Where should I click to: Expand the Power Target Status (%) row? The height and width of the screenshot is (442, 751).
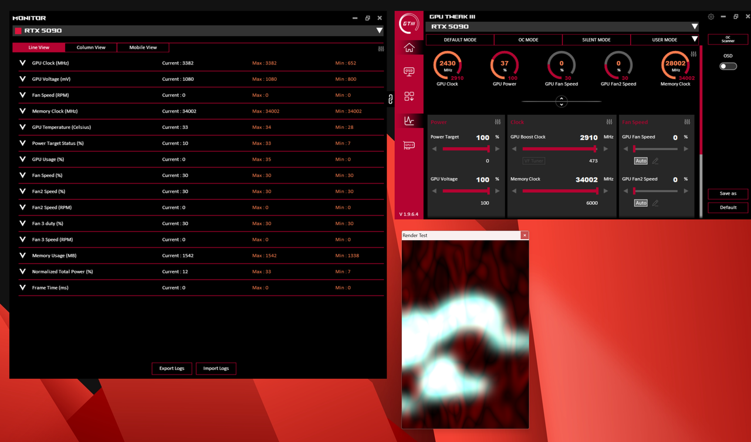pyautogui.click(x=23, y=143)
